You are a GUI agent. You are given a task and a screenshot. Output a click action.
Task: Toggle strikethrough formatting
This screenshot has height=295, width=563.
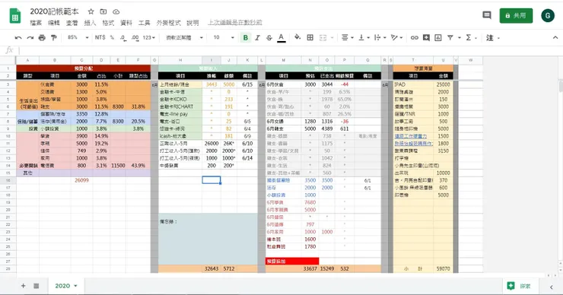click(x=269, y=37)
